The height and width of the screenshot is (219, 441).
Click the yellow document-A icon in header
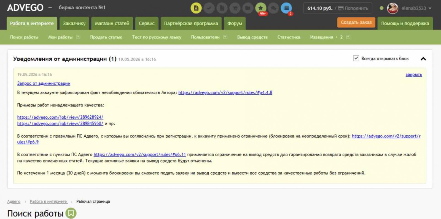(x=196, y=8)
